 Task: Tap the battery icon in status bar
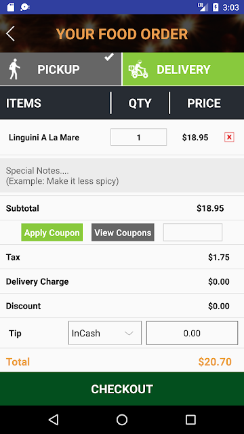pyautogui.click(x=216, y=7)
